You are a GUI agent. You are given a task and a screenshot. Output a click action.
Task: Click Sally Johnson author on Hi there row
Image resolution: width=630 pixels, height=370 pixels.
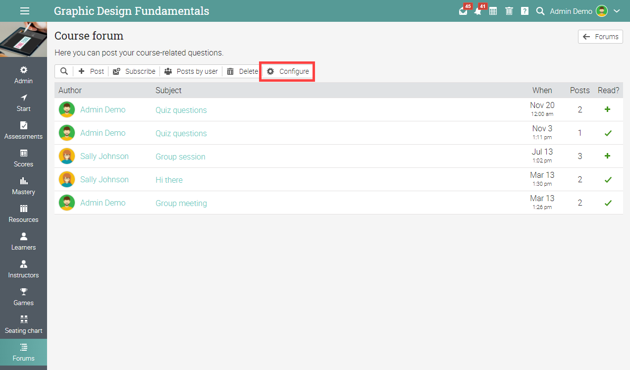coord(105,179)
